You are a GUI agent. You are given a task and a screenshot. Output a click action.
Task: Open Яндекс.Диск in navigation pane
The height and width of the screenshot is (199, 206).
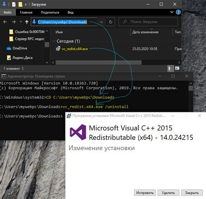(20, 57)
